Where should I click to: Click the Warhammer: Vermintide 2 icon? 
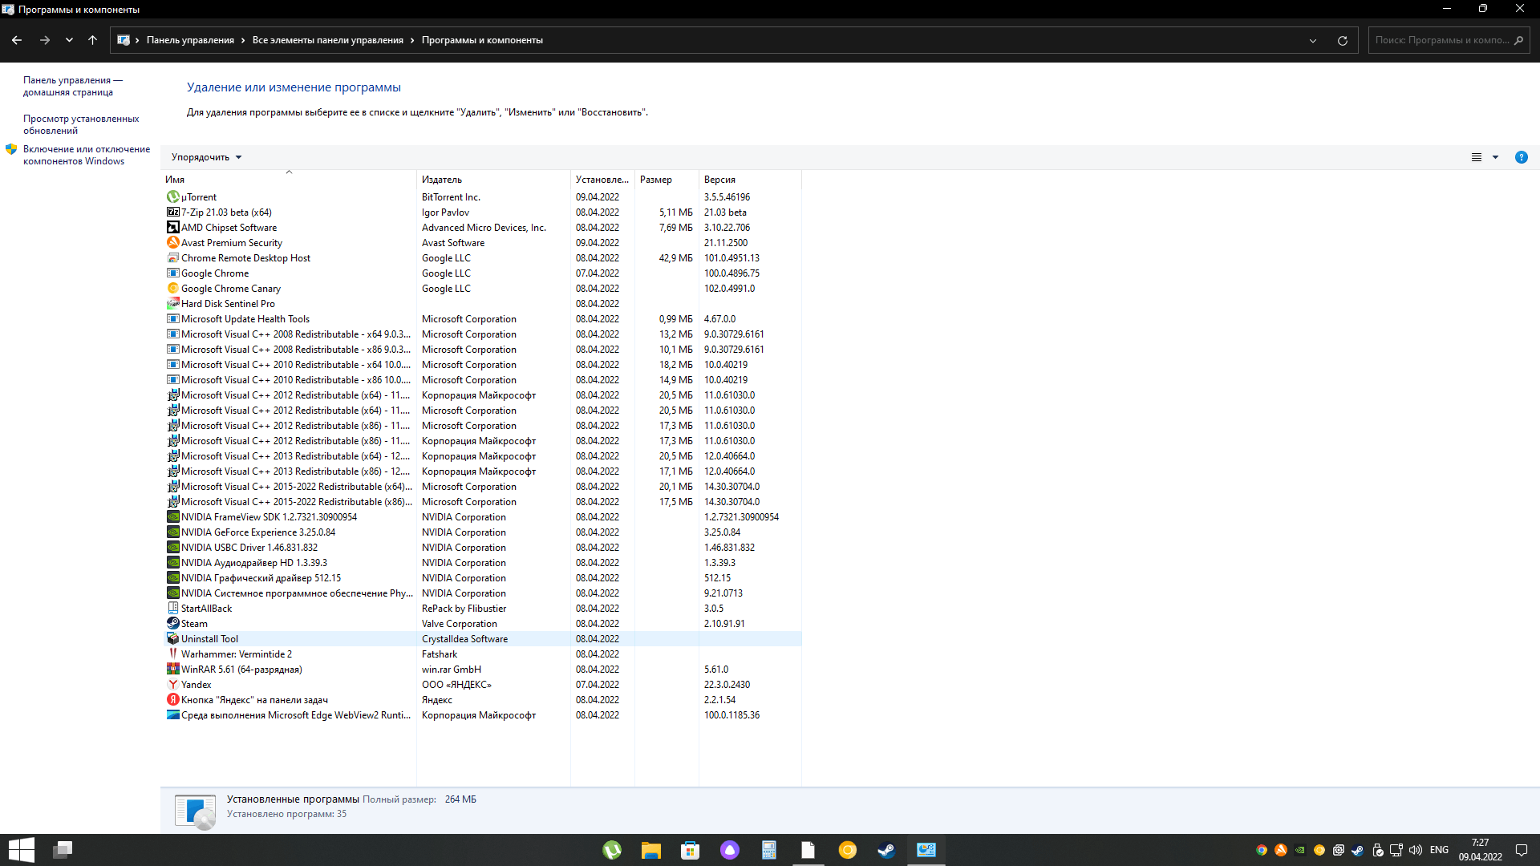point(172,654)
